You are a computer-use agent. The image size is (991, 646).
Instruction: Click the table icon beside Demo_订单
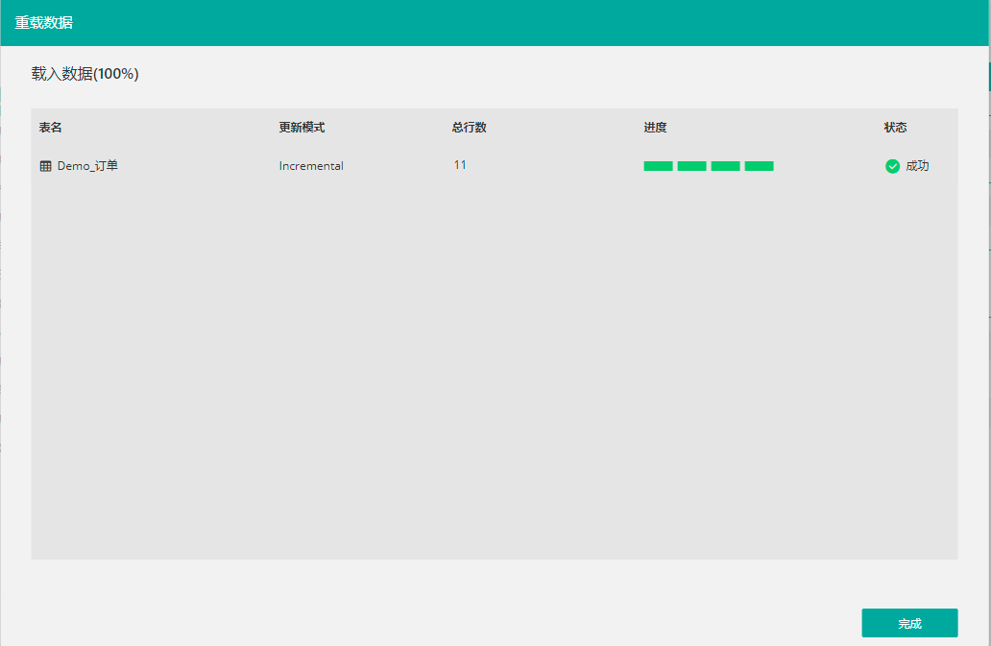click(x=45, y=166)
